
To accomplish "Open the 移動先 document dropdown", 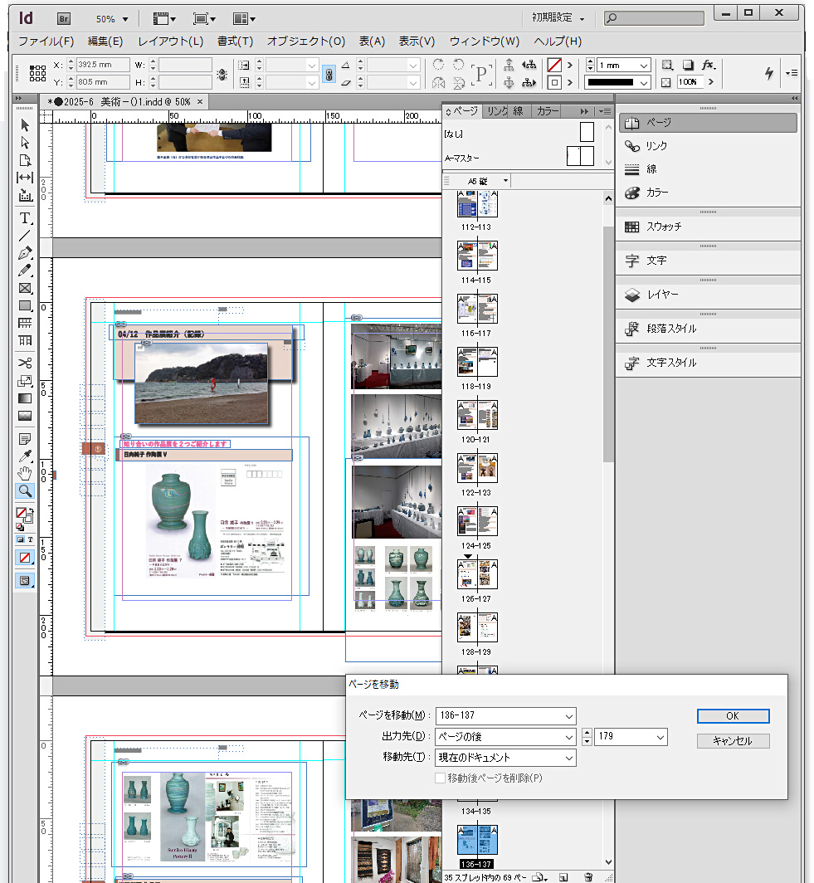I will click(568, 758).
